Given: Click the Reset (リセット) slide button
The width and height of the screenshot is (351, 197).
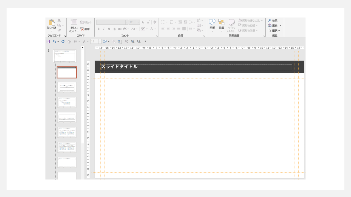Looking at the screenshot, I should coord(86,22).
